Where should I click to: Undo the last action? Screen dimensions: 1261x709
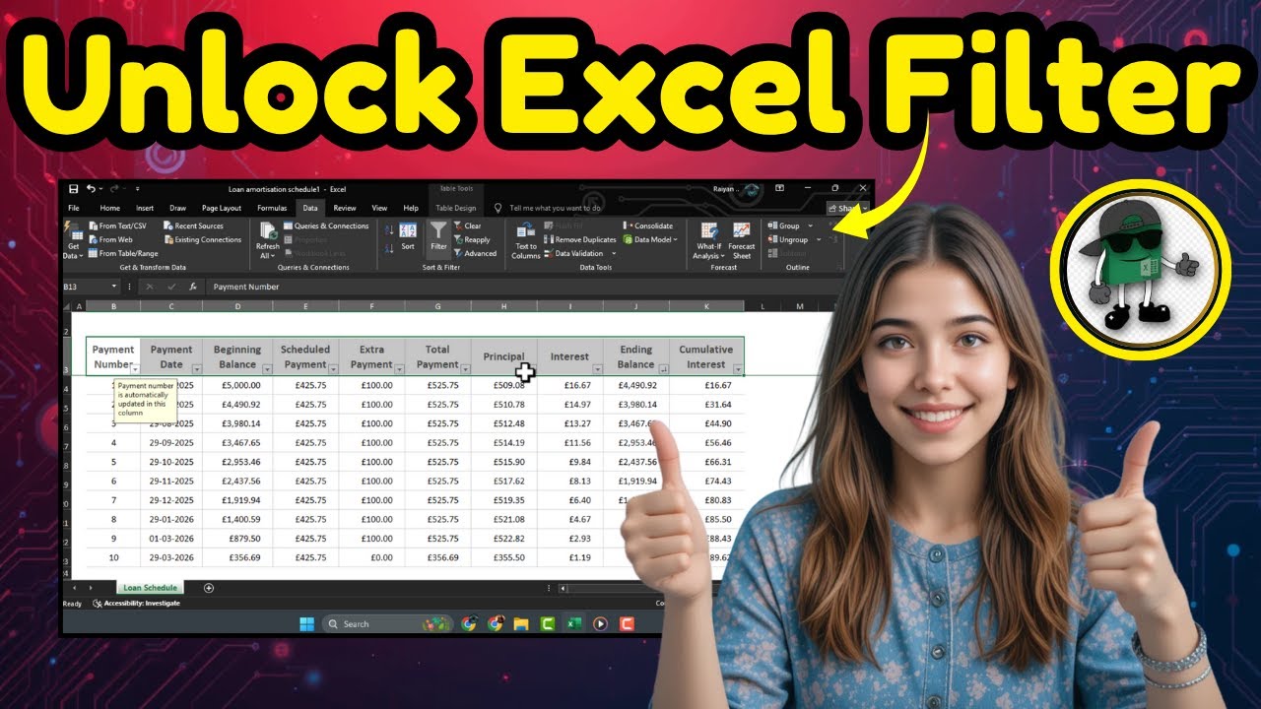[x=91, y=189]
